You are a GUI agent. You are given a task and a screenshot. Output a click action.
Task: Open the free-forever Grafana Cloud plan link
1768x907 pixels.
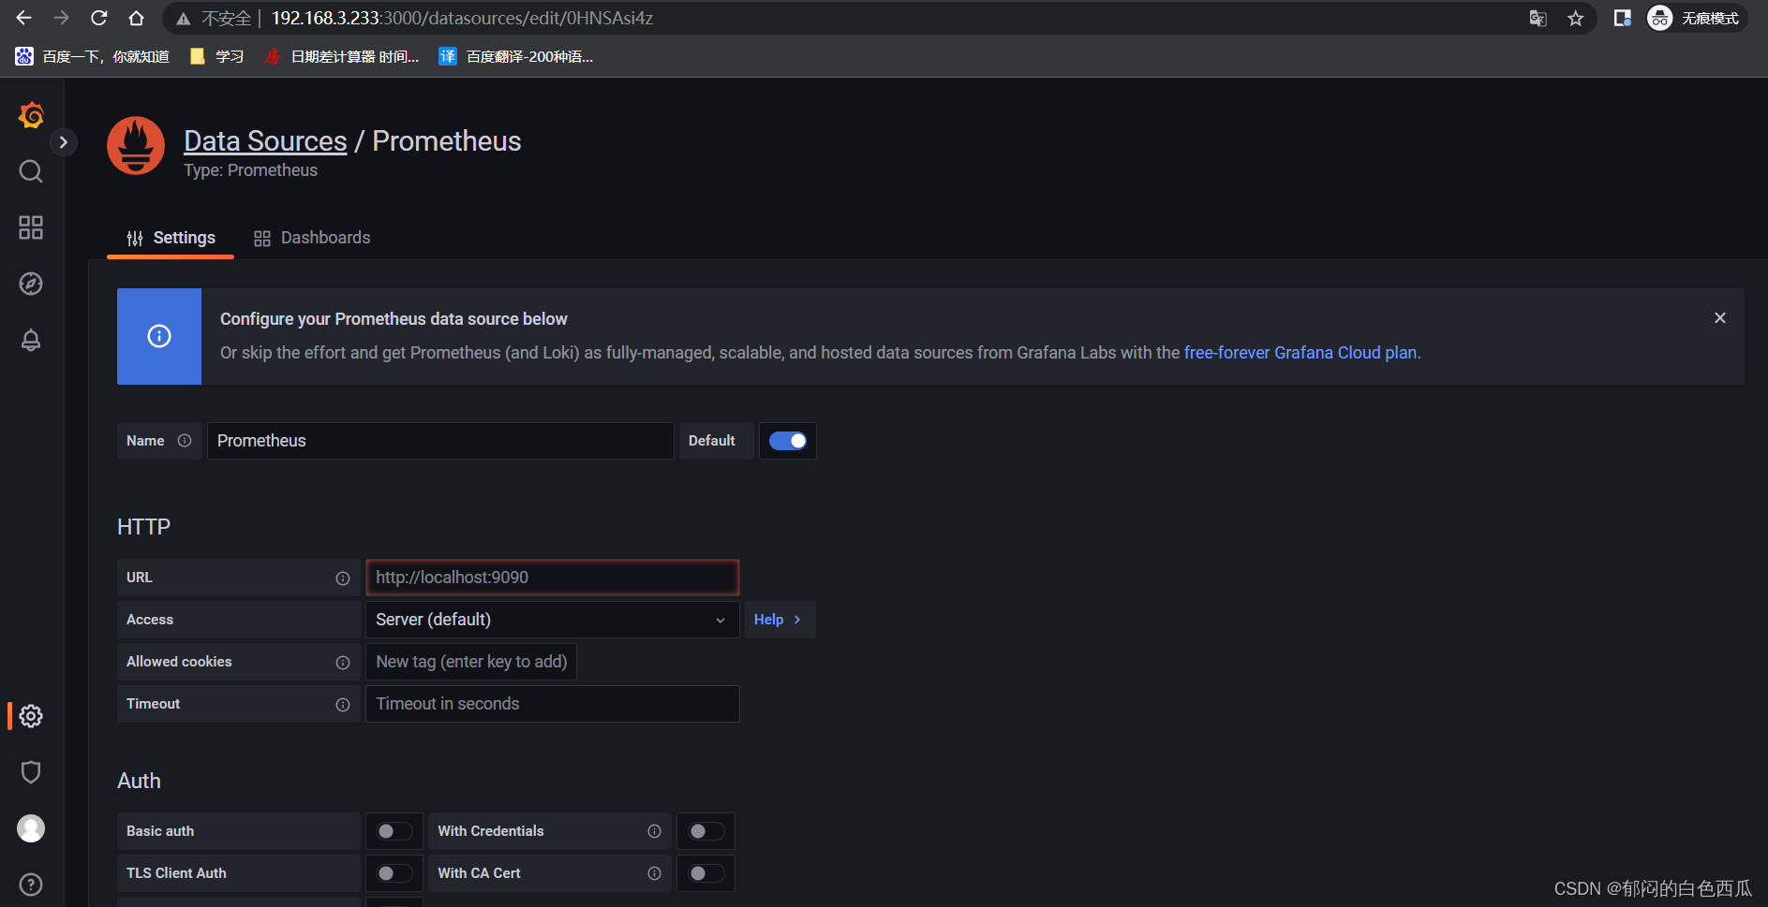pyautogui.click(x=1300, y=353)
